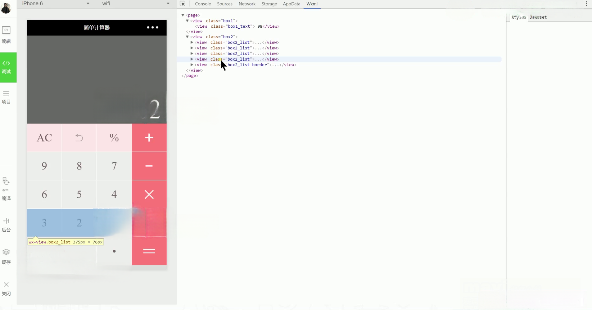
Task: Tap the 3 key on calculator
Action: (x=44, y=223)
